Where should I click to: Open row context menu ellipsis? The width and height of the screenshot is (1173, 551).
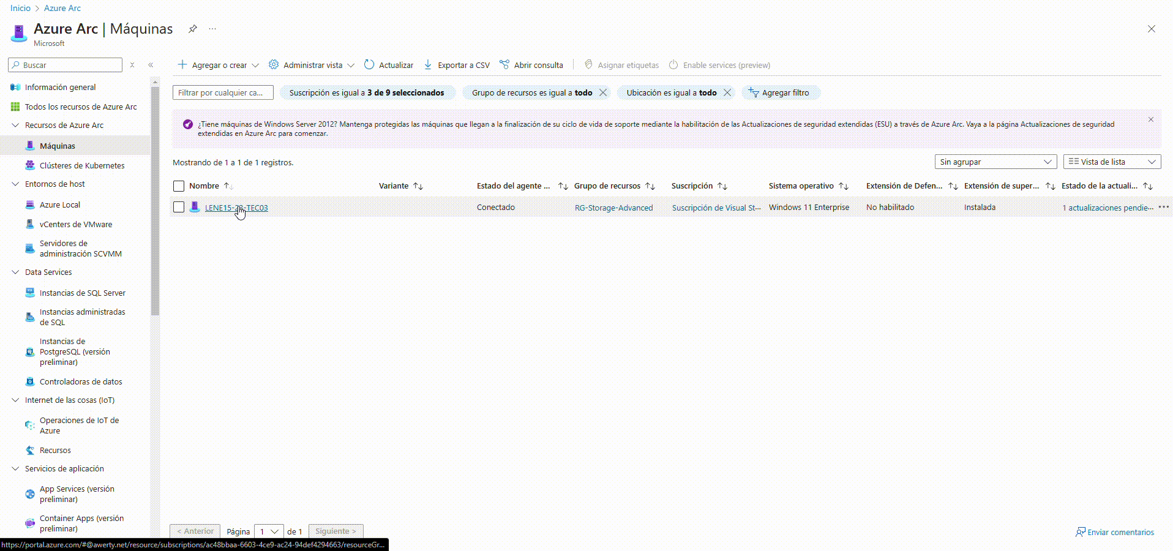[1164, 207]
